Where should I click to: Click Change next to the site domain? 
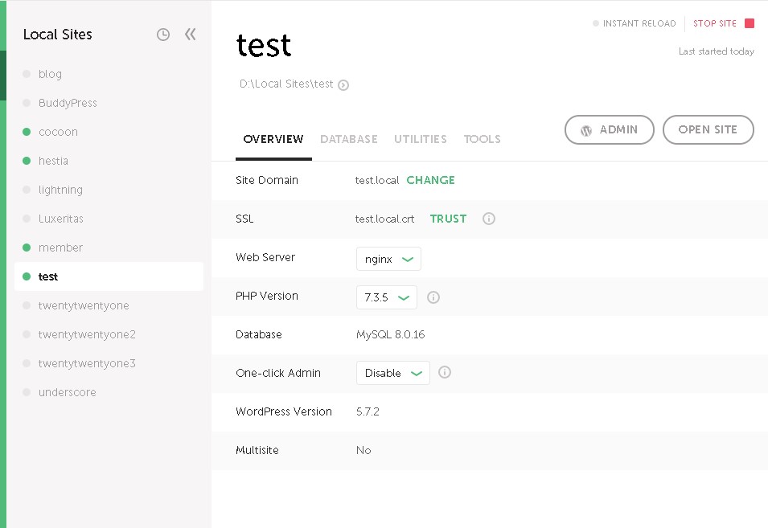(430, 180)
